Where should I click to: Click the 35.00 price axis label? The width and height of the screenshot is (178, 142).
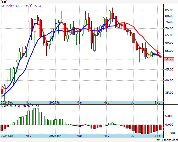169,93
